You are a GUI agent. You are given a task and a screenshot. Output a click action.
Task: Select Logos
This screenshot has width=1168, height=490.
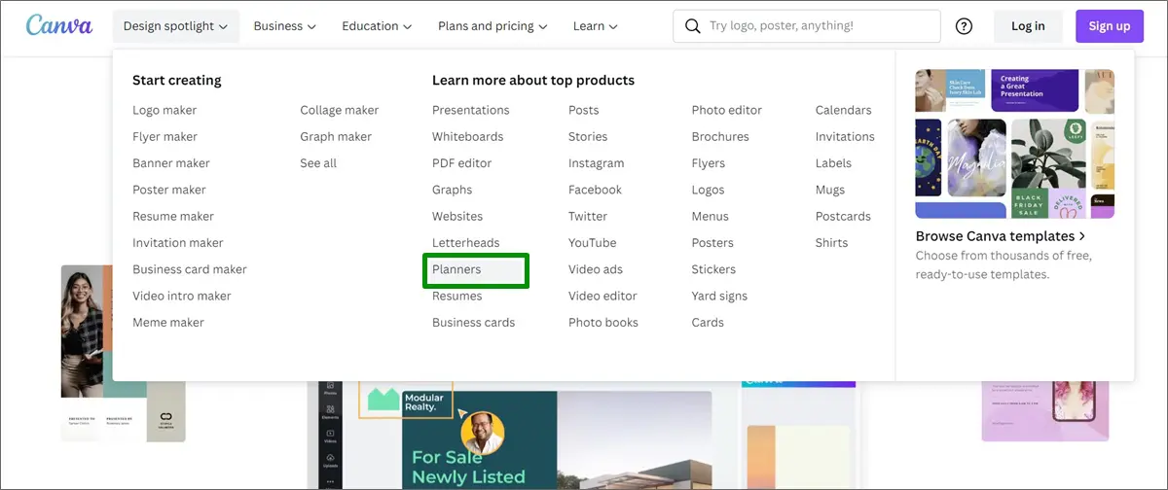(x=708, y=190)
